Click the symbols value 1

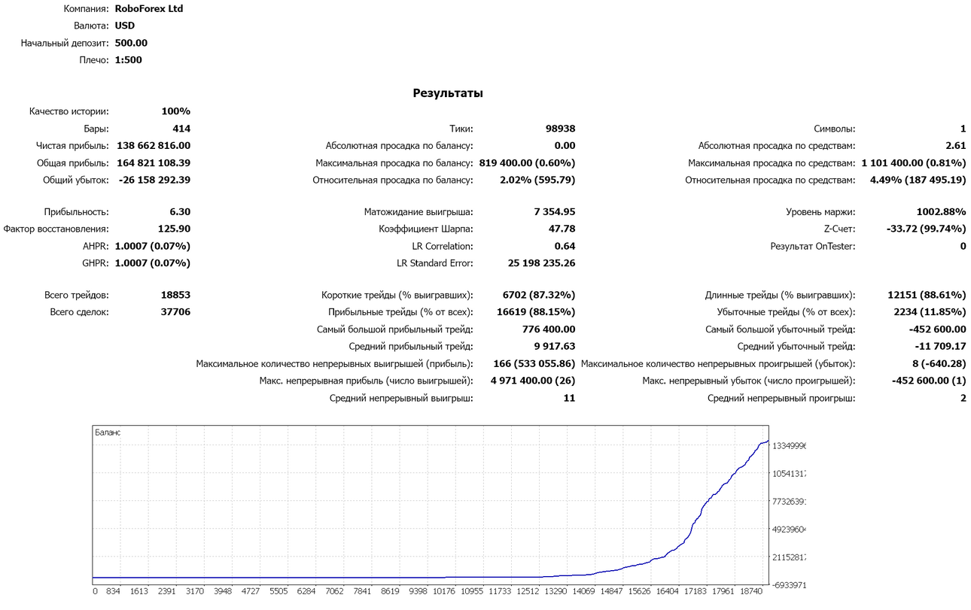(963, 129)
